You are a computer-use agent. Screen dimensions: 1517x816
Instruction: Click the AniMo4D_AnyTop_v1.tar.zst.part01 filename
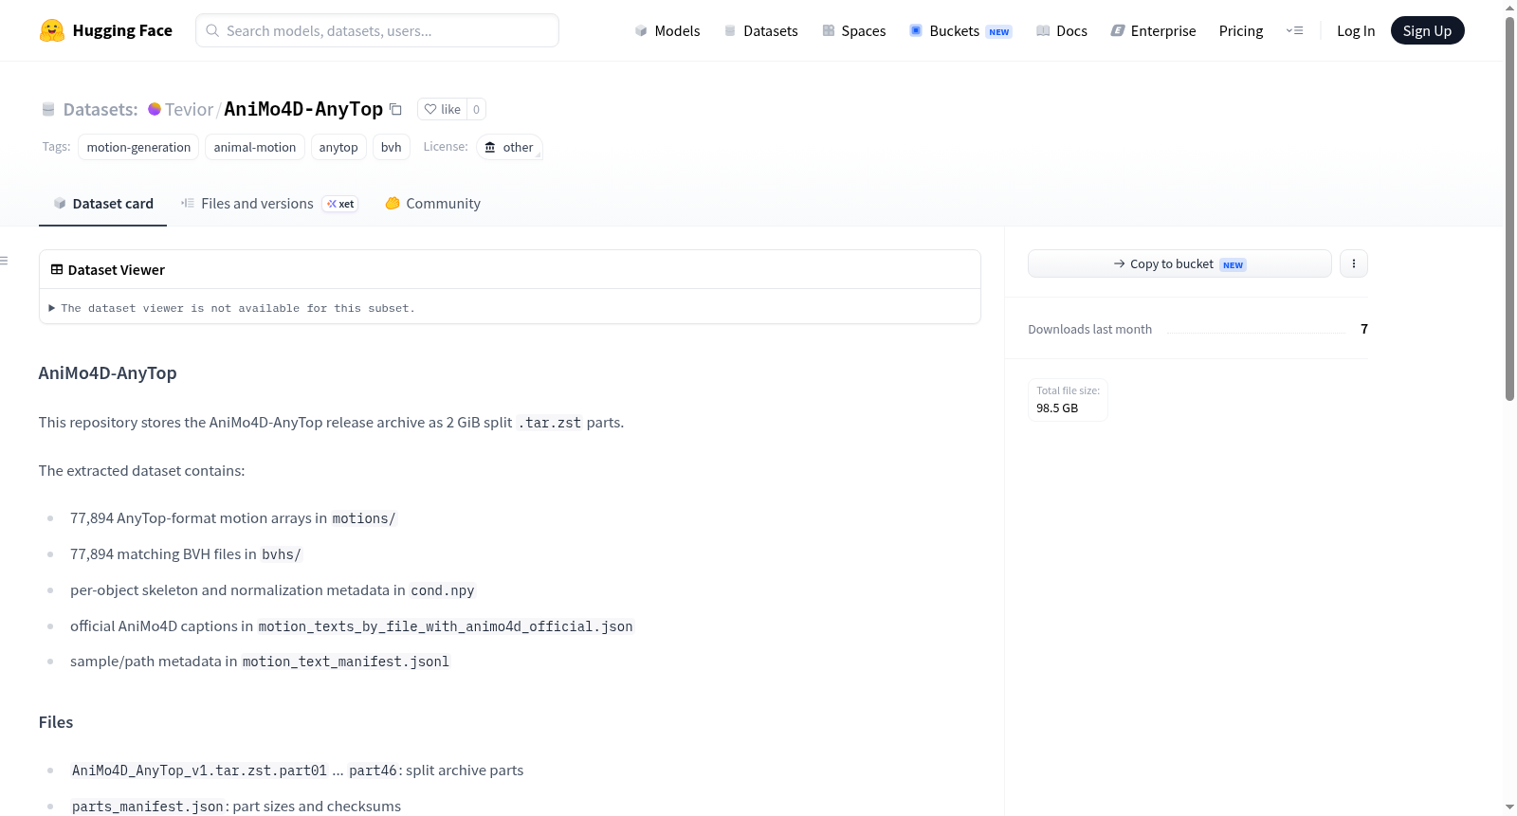pos(199,771)
